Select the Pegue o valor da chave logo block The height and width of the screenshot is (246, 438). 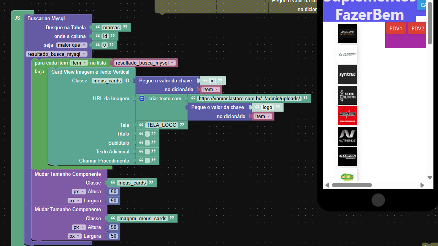(217, 107)
